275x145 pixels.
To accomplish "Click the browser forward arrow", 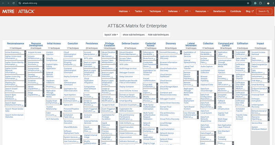I will pos(8,3).
